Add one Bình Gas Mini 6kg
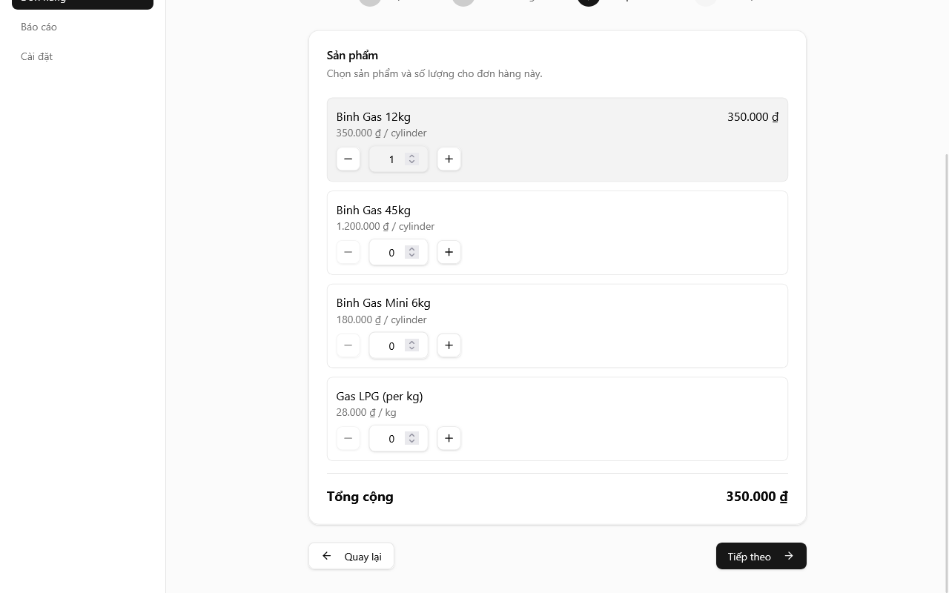This screenshot has height=593, width=949. coord(449,345)
